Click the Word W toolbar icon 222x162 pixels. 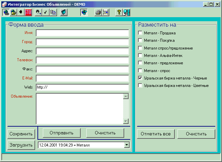click(64, 12)
